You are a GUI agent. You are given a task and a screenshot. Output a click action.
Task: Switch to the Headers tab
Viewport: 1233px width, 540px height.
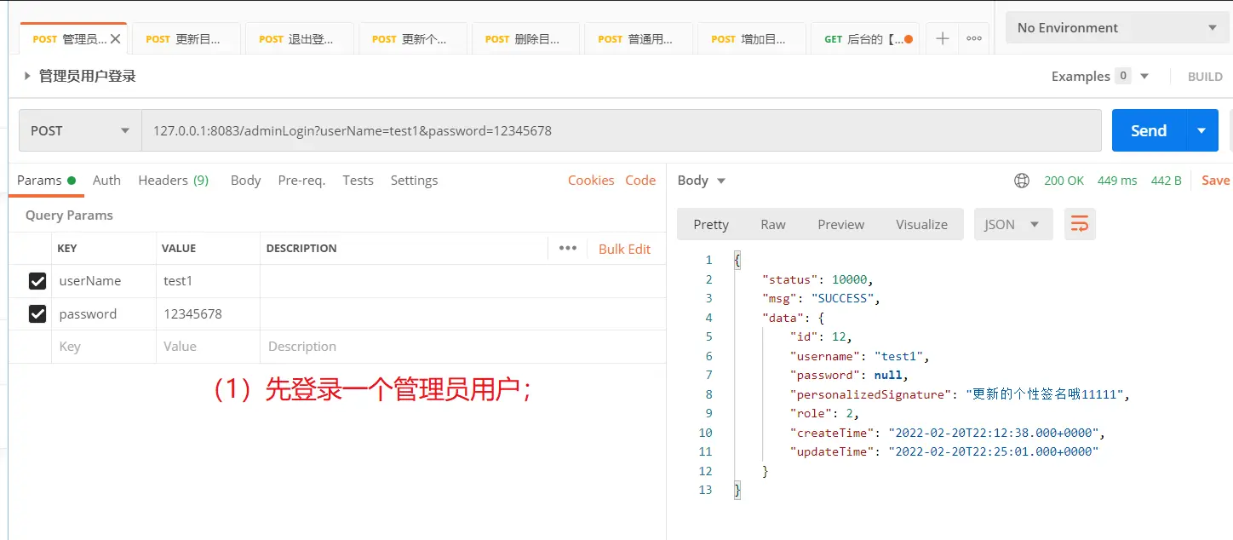(x=173, y=181)
